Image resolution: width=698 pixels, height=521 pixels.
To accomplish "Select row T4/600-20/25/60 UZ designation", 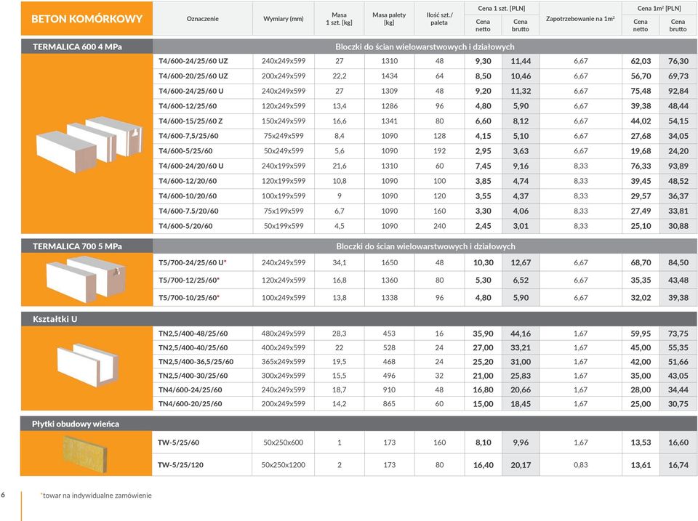I will click(x=193, y=76).
